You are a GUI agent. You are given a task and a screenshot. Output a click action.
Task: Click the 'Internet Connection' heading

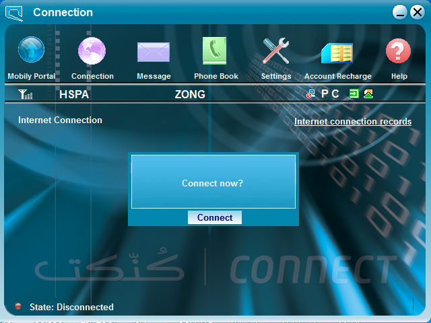pyautogui.click(x=60, y=120)
